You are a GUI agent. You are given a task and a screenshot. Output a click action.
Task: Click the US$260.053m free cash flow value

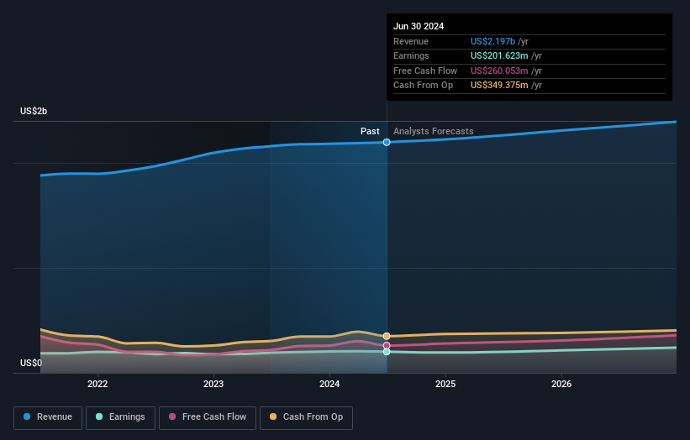(499, 71)
